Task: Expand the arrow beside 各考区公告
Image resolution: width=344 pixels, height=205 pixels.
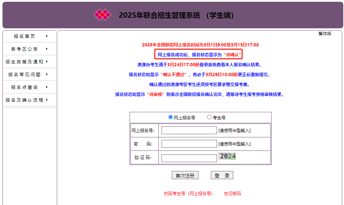Action: point(47,49)
